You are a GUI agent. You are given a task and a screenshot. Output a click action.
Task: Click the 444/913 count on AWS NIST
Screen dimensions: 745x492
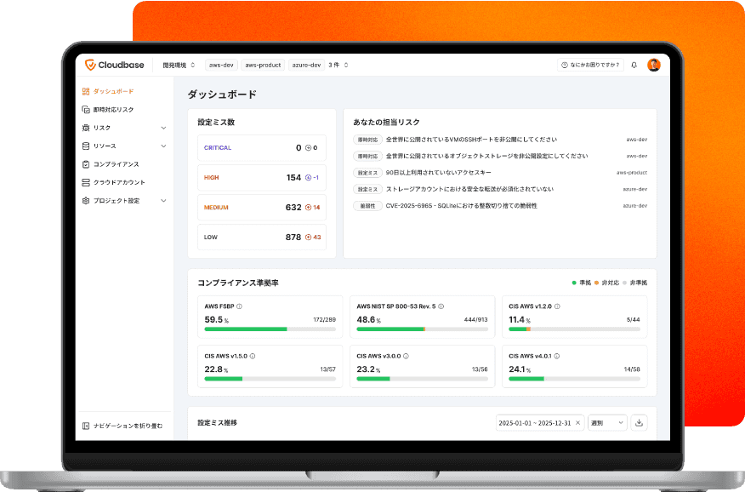[x=475, y=320]
